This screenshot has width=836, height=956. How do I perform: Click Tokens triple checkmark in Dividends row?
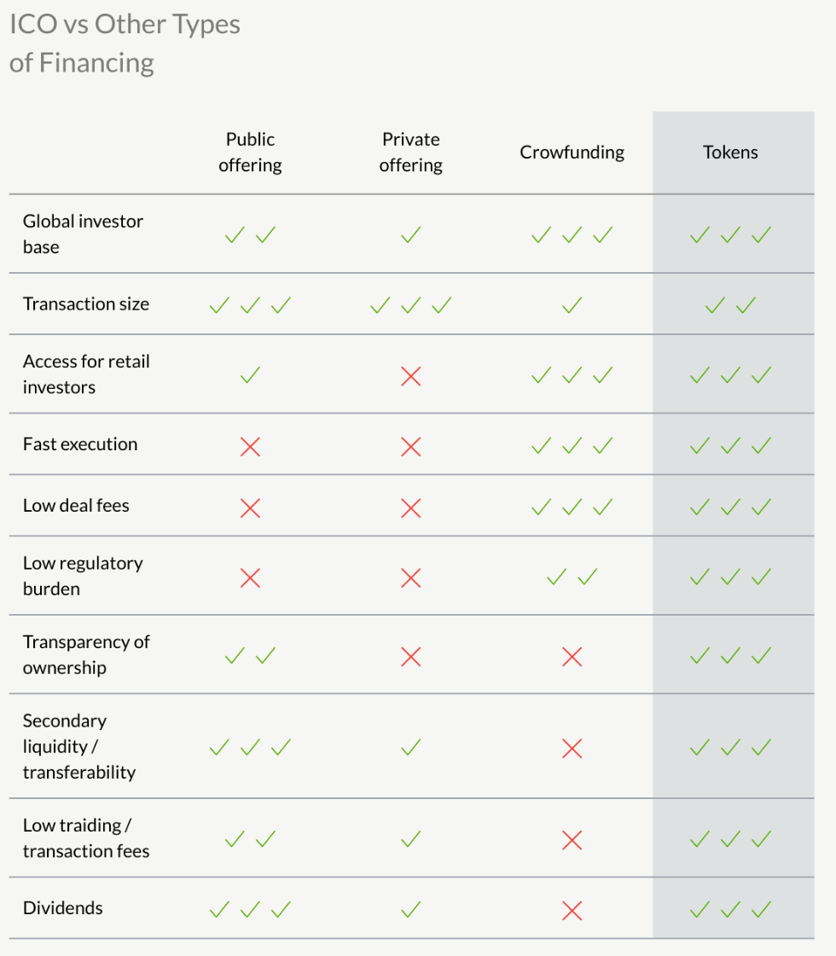pyautogui.click(x=730, y=910)
